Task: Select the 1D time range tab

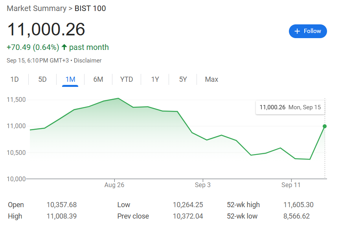Action: pos(15,79)
